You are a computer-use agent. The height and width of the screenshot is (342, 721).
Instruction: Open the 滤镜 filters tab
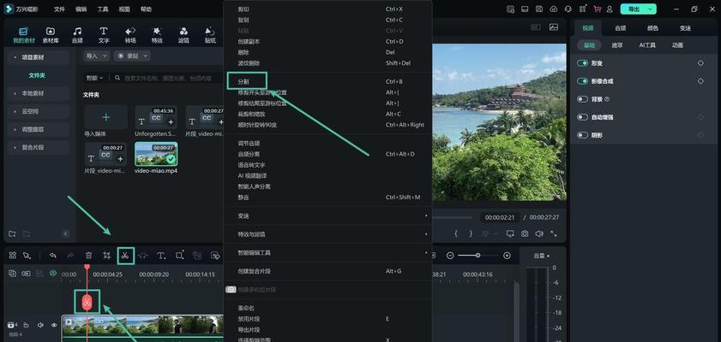[x=183, y=35]
